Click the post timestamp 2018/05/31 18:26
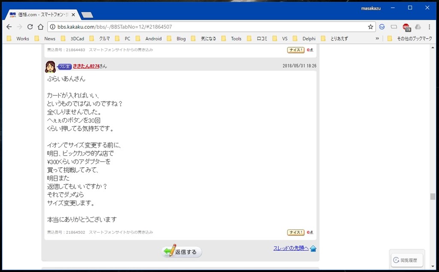Screen dimensions: 439x272 point(299,66)
